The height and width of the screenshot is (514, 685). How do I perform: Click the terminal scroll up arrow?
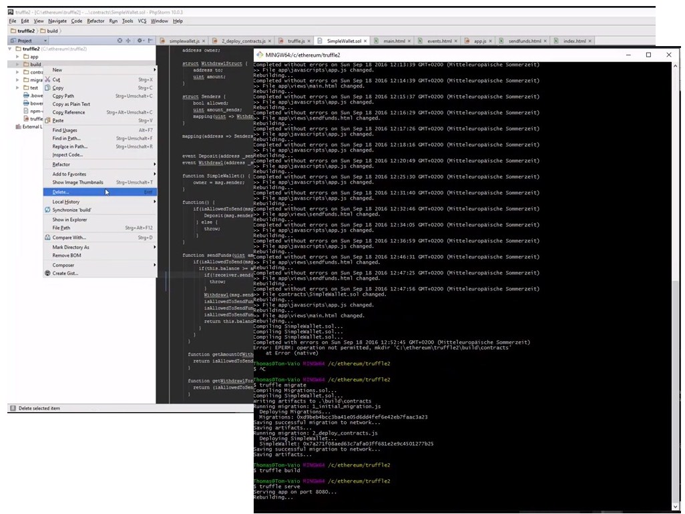pos(676,66)
